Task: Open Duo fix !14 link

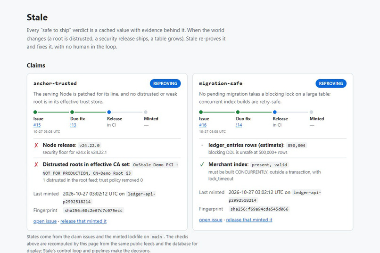Action: [239, 125]
